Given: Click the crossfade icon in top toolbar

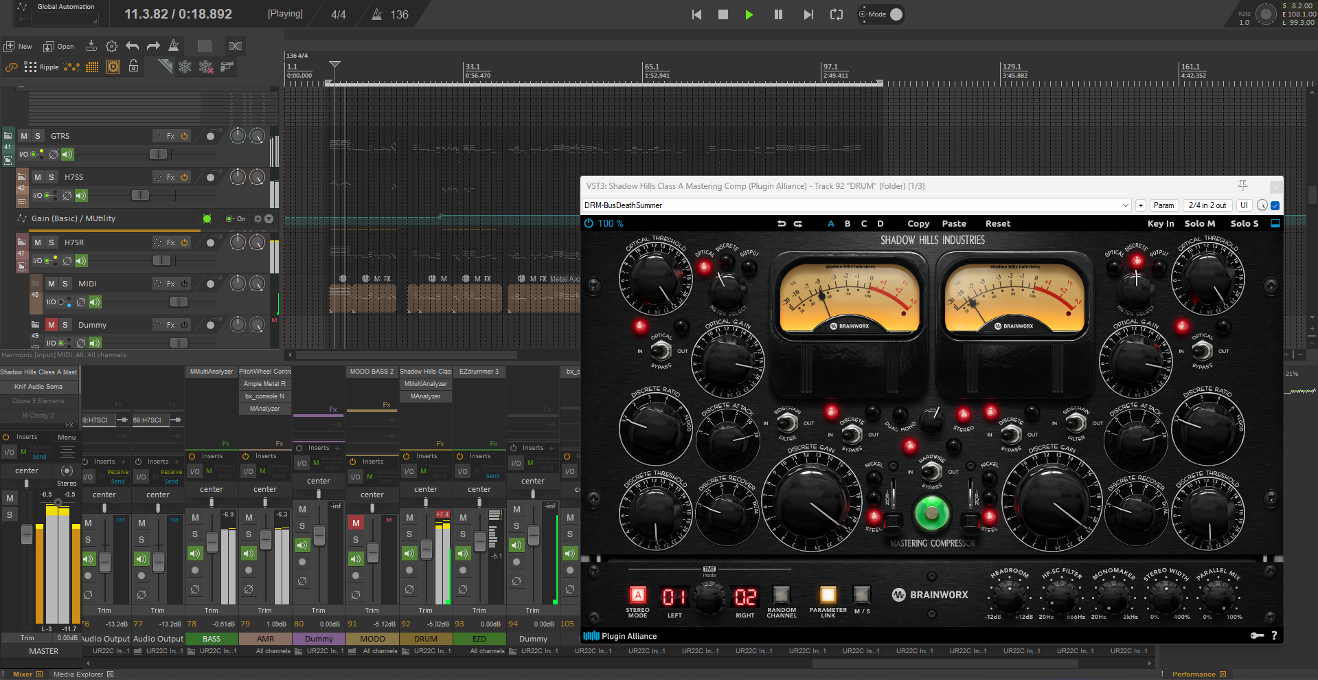Looking at the screenshot, I should 235,46.
